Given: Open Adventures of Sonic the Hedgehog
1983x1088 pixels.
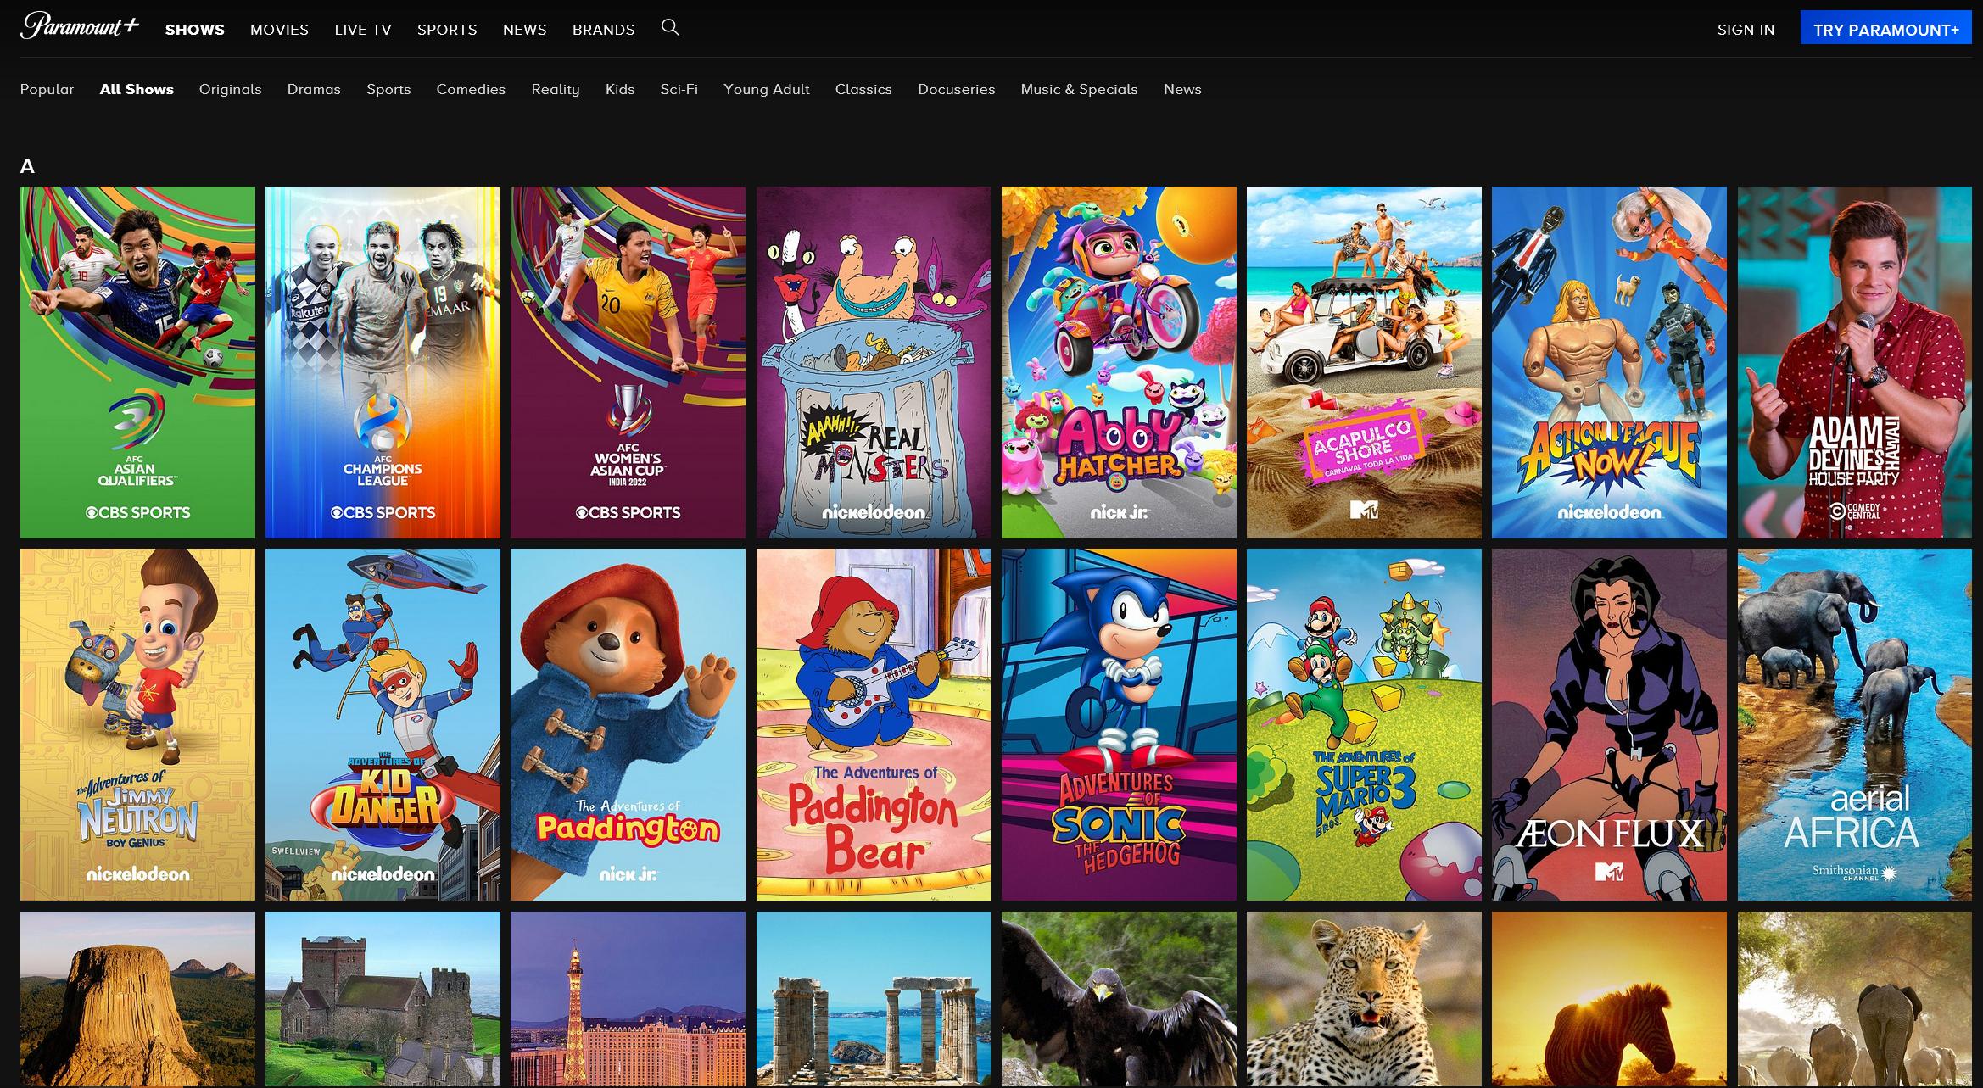Looking at the screenshot, I should point(1118,723).
